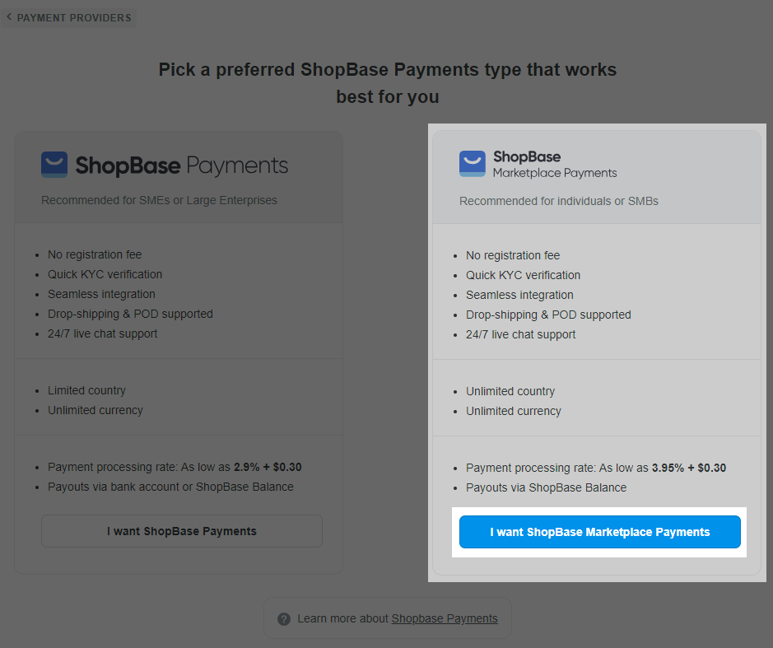Click "Payouts via bank account or ShopBase Balance"

pyautogui.click(x=170, y=487)
